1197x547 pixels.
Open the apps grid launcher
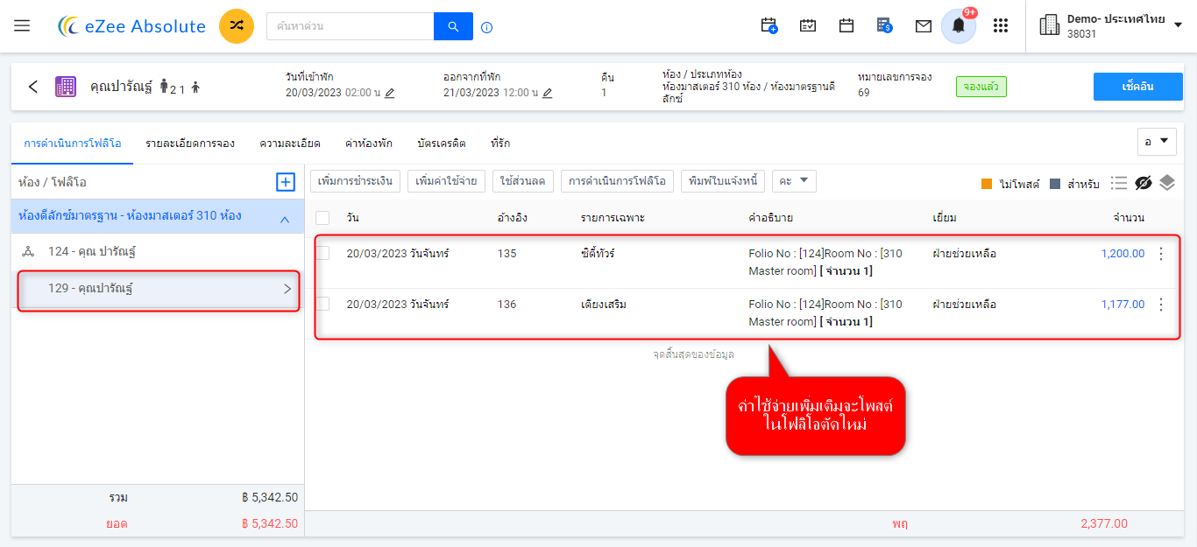pos(1001,26)
